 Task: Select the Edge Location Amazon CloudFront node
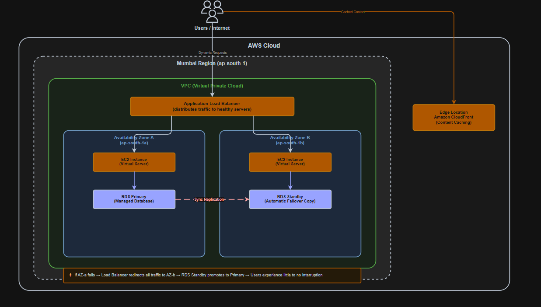tap(454, 118)
